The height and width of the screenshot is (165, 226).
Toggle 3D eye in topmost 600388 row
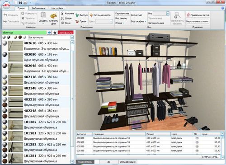pyautogui.click(x=197, y=138)
